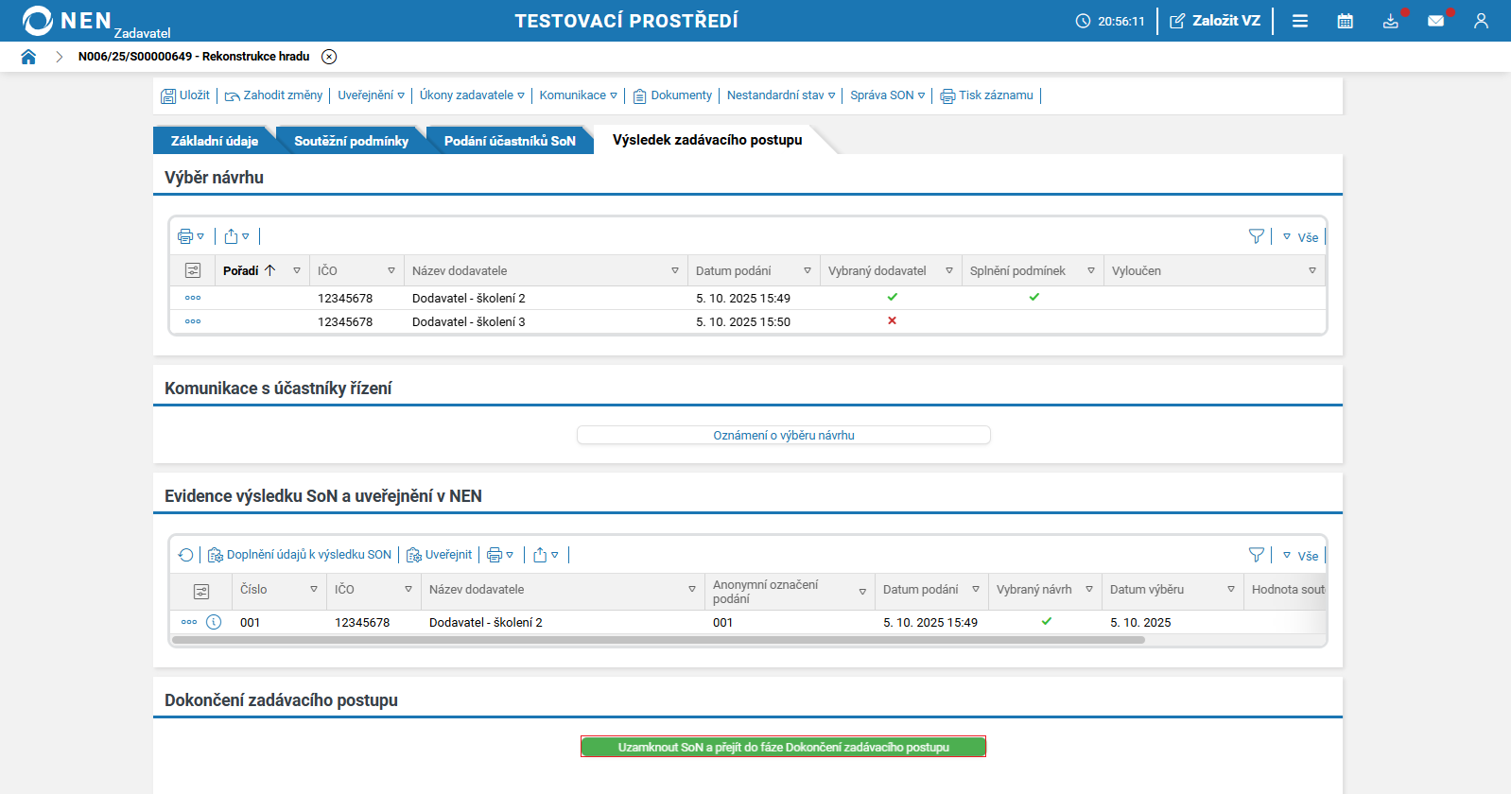Go to the home page icon
This screenshot has width=1511, height=794.
(28, 57)
